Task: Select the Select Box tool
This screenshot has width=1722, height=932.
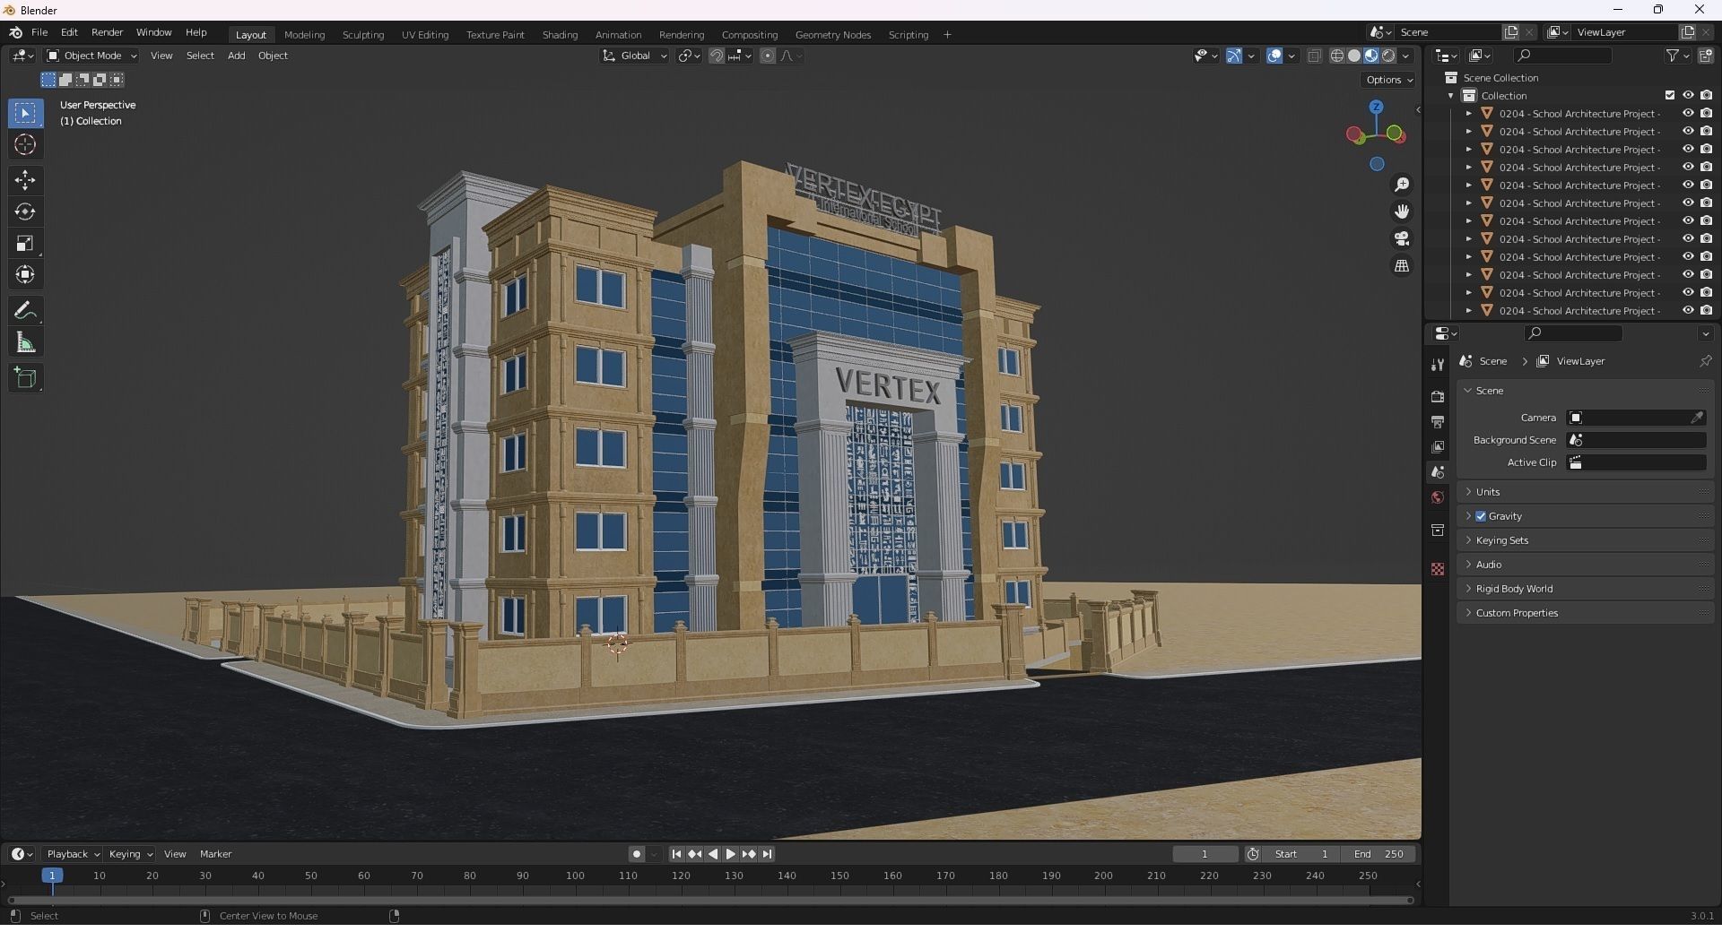Action: tap(25, 113)
